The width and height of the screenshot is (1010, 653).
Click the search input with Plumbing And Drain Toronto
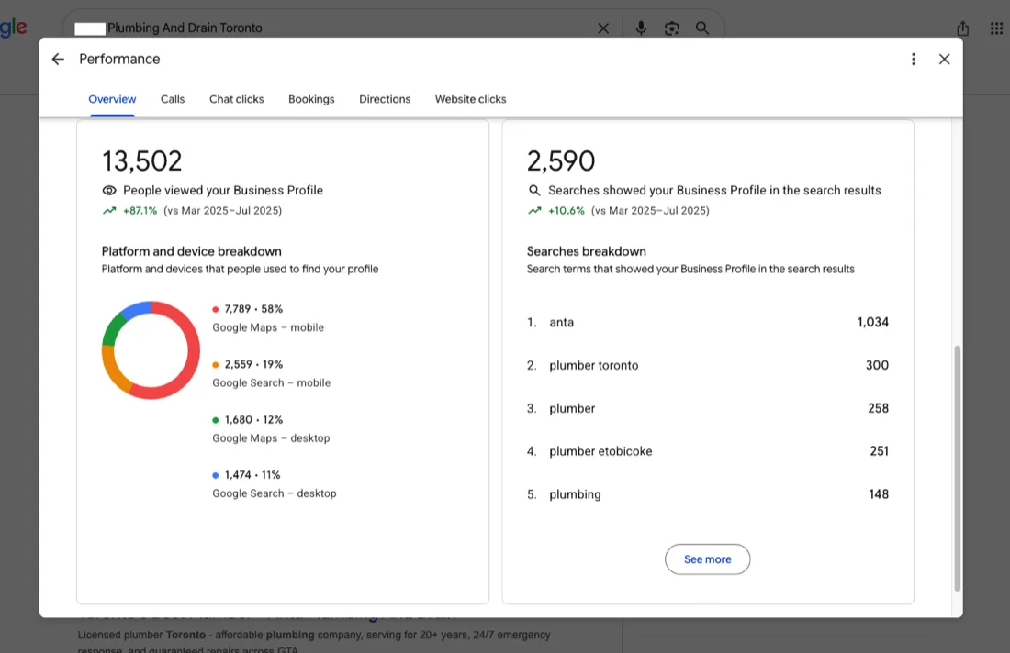(335, 28)
